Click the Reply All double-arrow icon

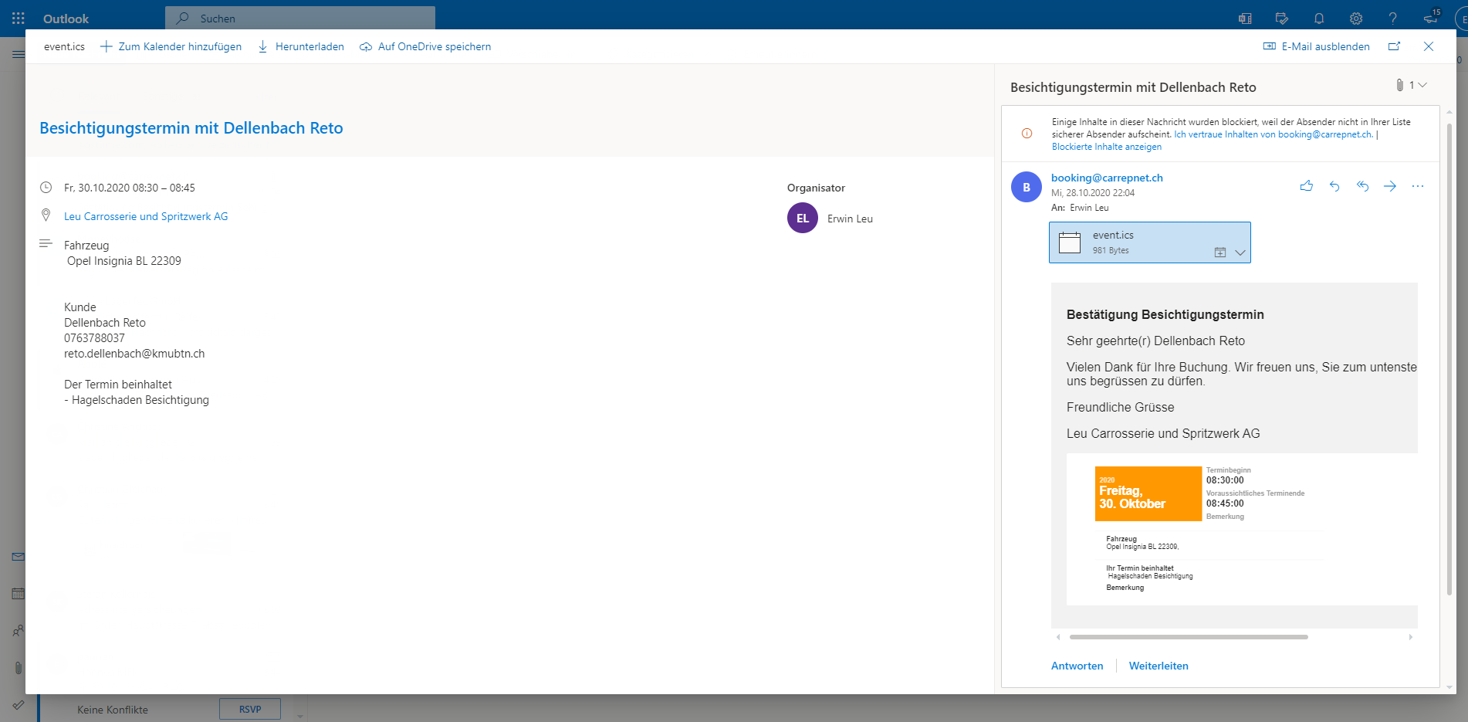click(1362, 186)
